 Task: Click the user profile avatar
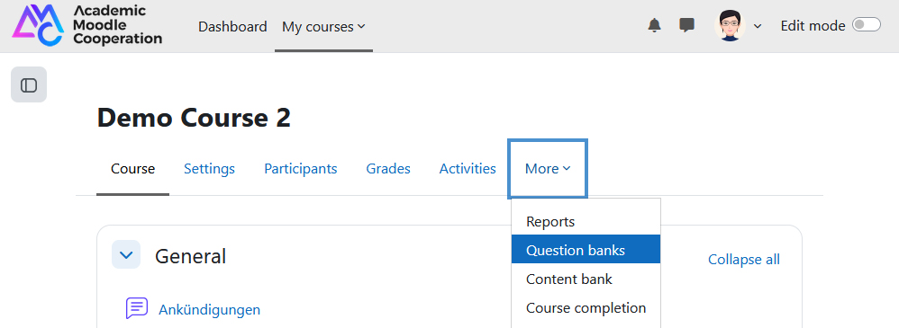pos(730,26)
